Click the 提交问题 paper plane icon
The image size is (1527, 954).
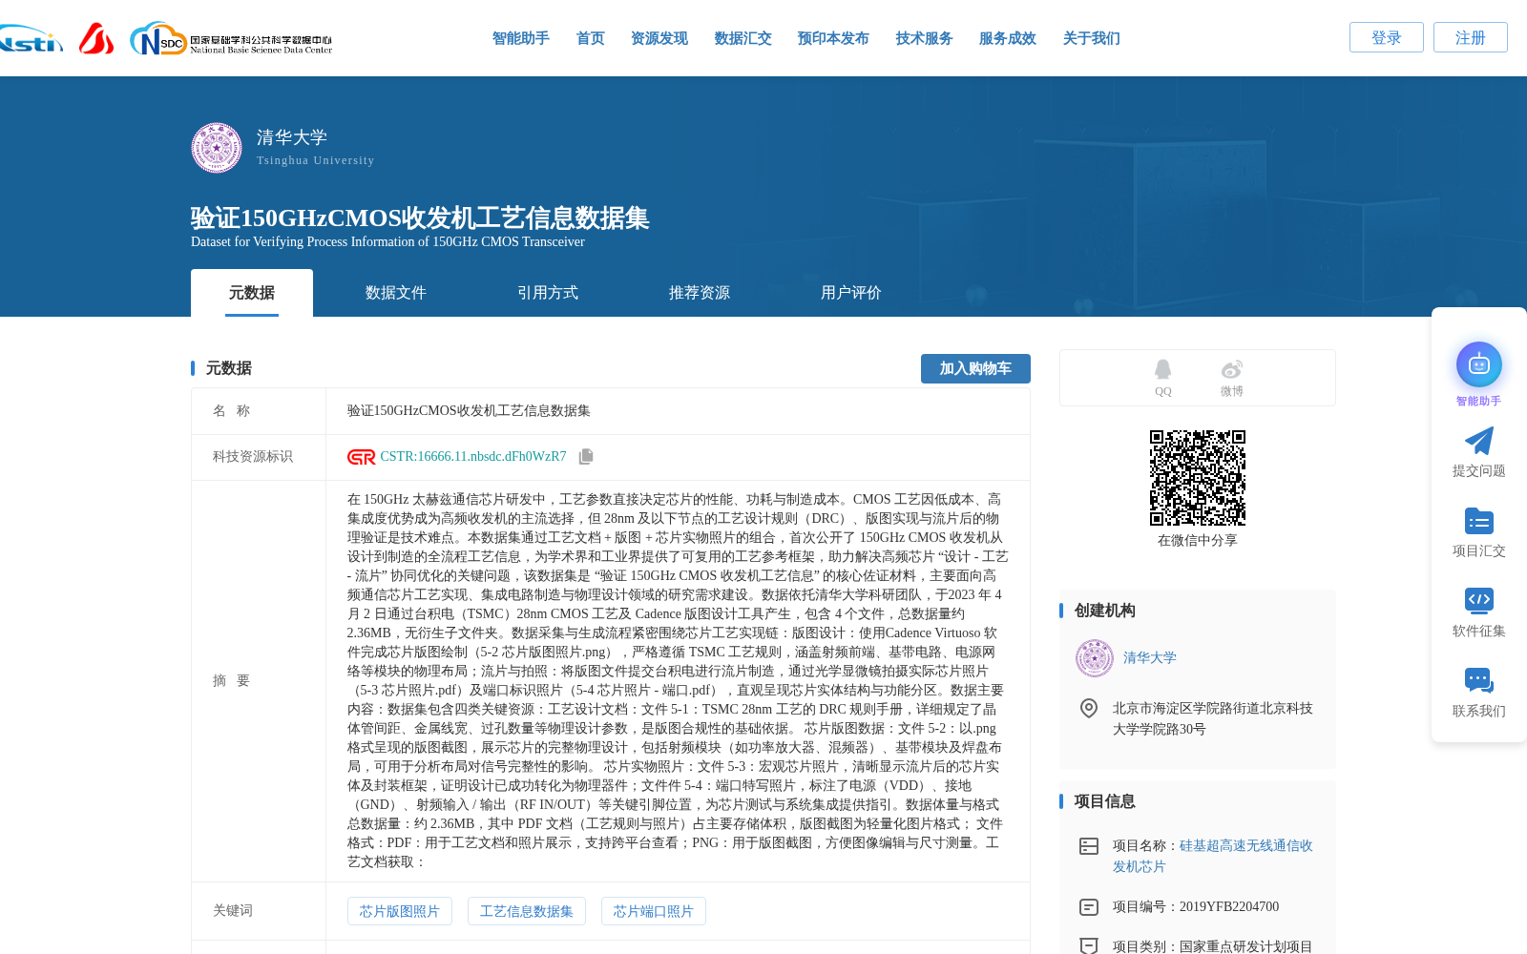pyautogui.click(x=1479, y=441)
